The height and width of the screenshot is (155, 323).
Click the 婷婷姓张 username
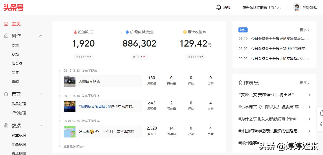tap(310, 7)
